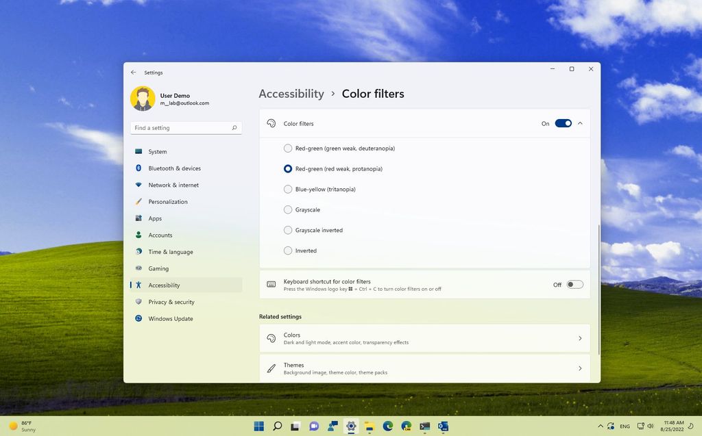Select Blue-yellow (tritanopia) filter
Screen dimensions: 702x436
click(288, 189)
